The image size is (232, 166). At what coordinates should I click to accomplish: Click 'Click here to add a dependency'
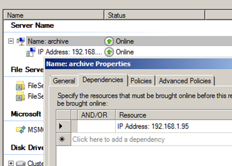coord(119,139)
